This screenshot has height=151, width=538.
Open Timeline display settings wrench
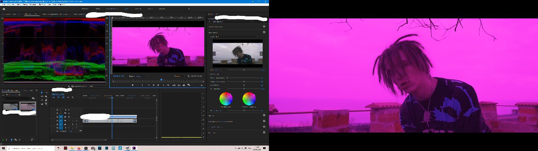tap(73, 97)
